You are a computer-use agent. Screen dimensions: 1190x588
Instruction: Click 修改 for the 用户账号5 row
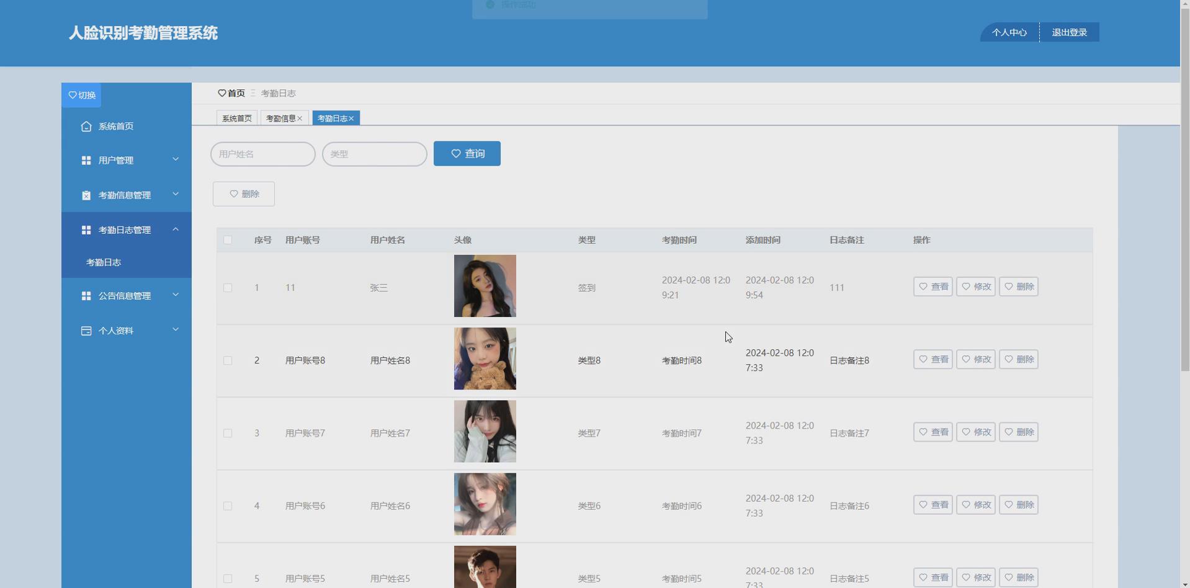pos(976,577)
